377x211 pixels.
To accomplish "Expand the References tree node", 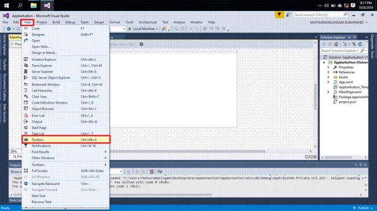I will click(x=328, y=72).
